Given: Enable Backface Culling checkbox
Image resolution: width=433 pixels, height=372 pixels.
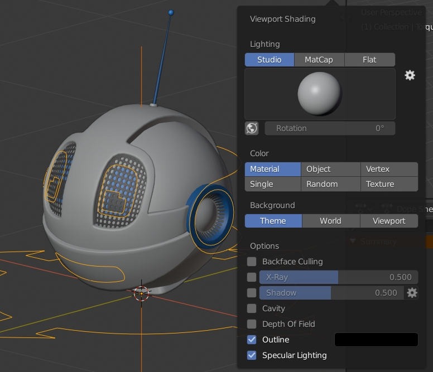Looking at the screenshot, I should pyautogui.click(x=252, y=262).
